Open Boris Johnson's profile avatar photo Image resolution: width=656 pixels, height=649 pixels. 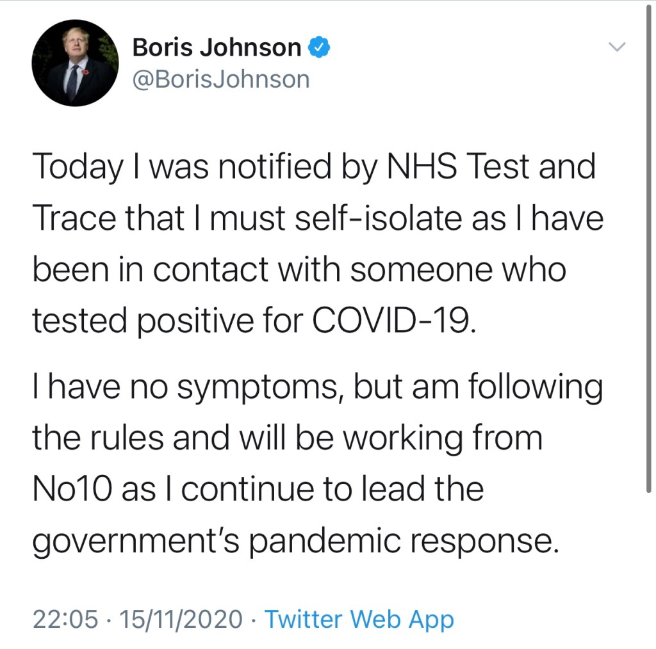pyautogui.click(x=75, y=63)
